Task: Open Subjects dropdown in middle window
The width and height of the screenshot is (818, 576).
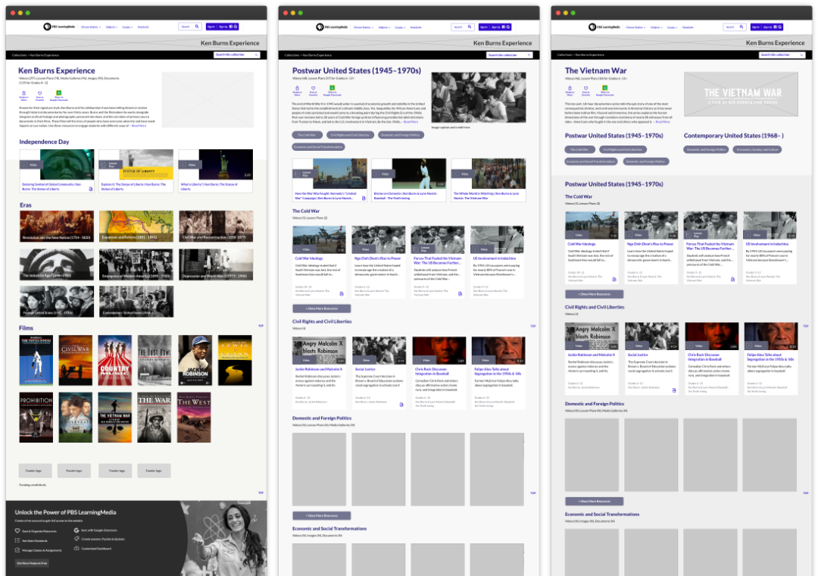Action: [385, 27]
